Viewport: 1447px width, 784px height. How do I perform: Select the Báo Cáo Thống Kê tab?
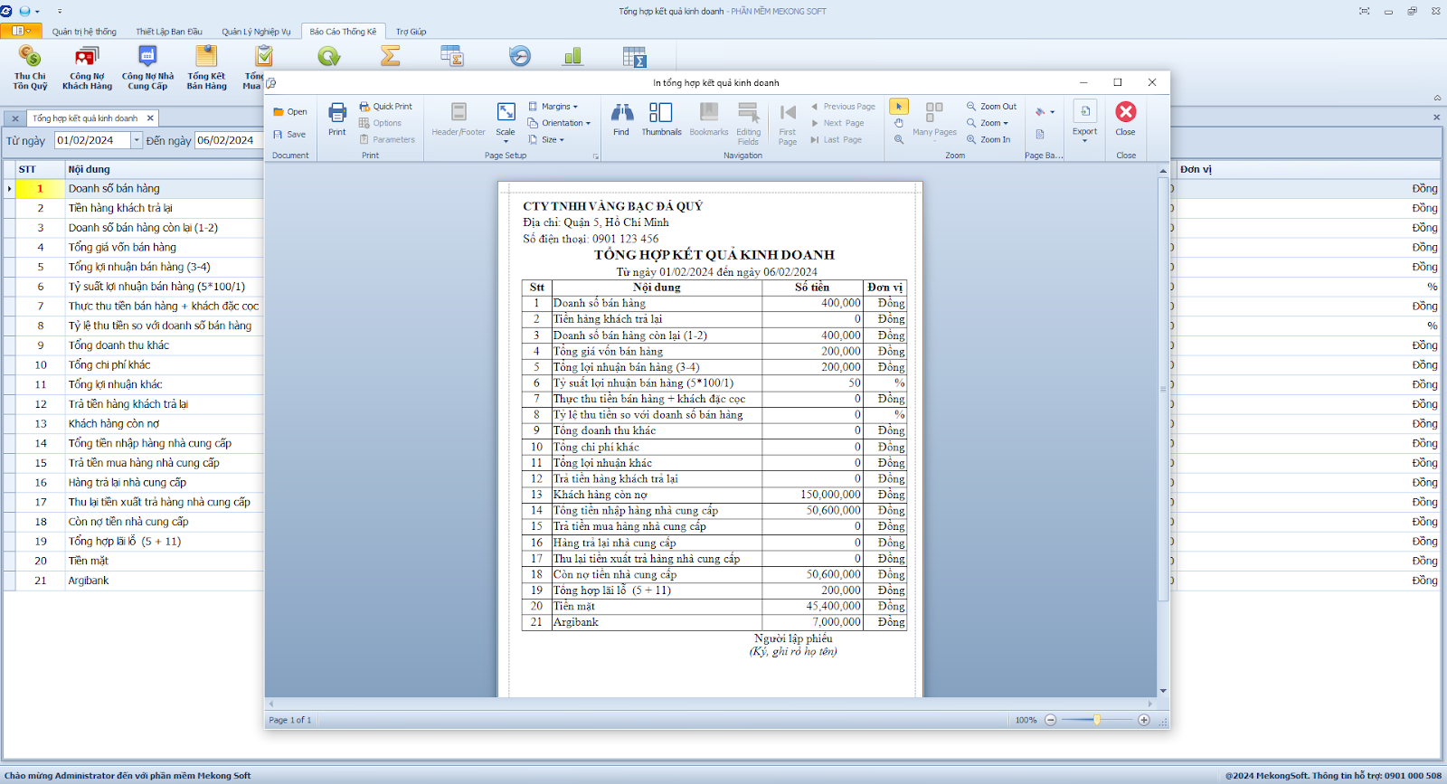tap(343, 32)
